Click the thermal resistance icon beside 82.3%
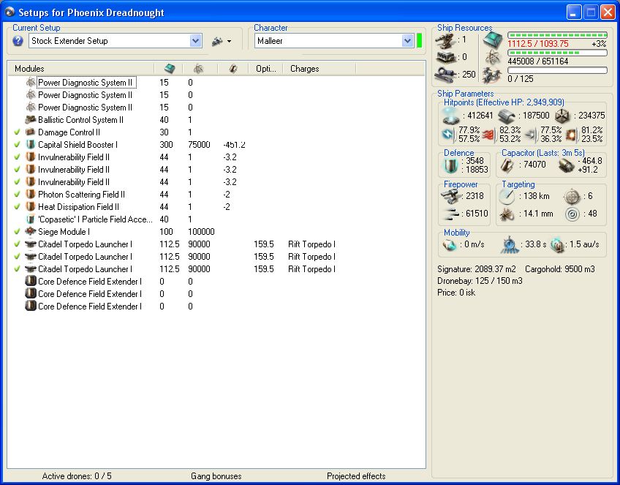The width and height of the screenshot is (620, 485). pyautogui.click(x=490, y=135)
